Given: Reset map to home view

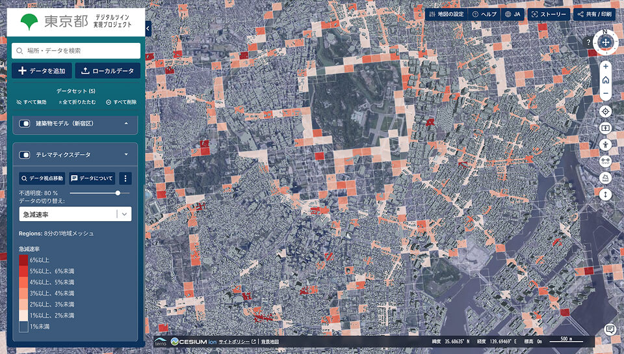Looking at the screenshot, I should tap(605, 80).
